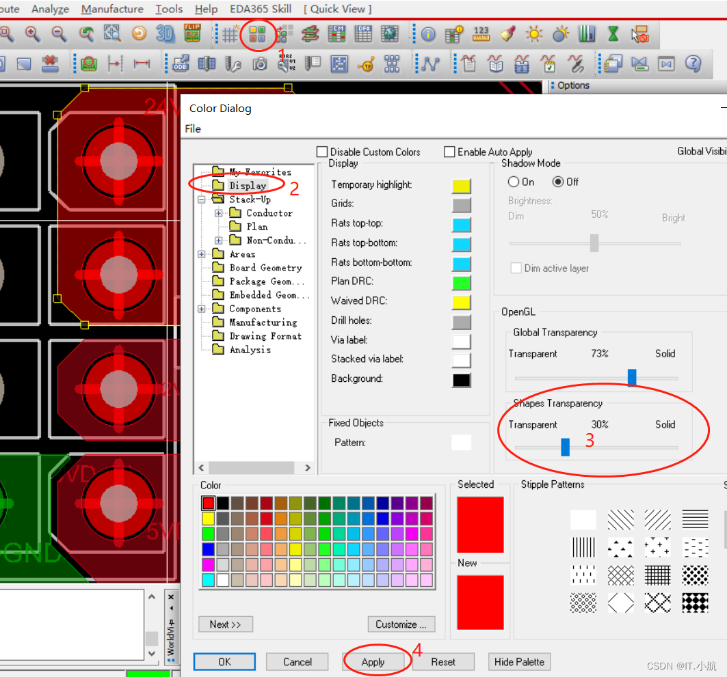Click the 123 ruler measure icon
The width and height of the screenshot is (727, 677).
pos(481,33)
